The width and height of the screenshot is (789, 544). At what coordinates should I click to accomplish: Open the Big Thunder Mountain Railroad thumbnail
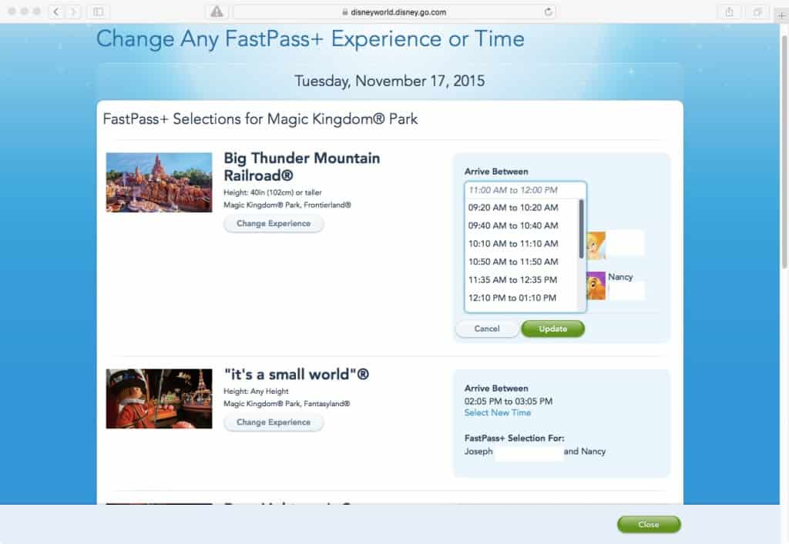(159, 182)
